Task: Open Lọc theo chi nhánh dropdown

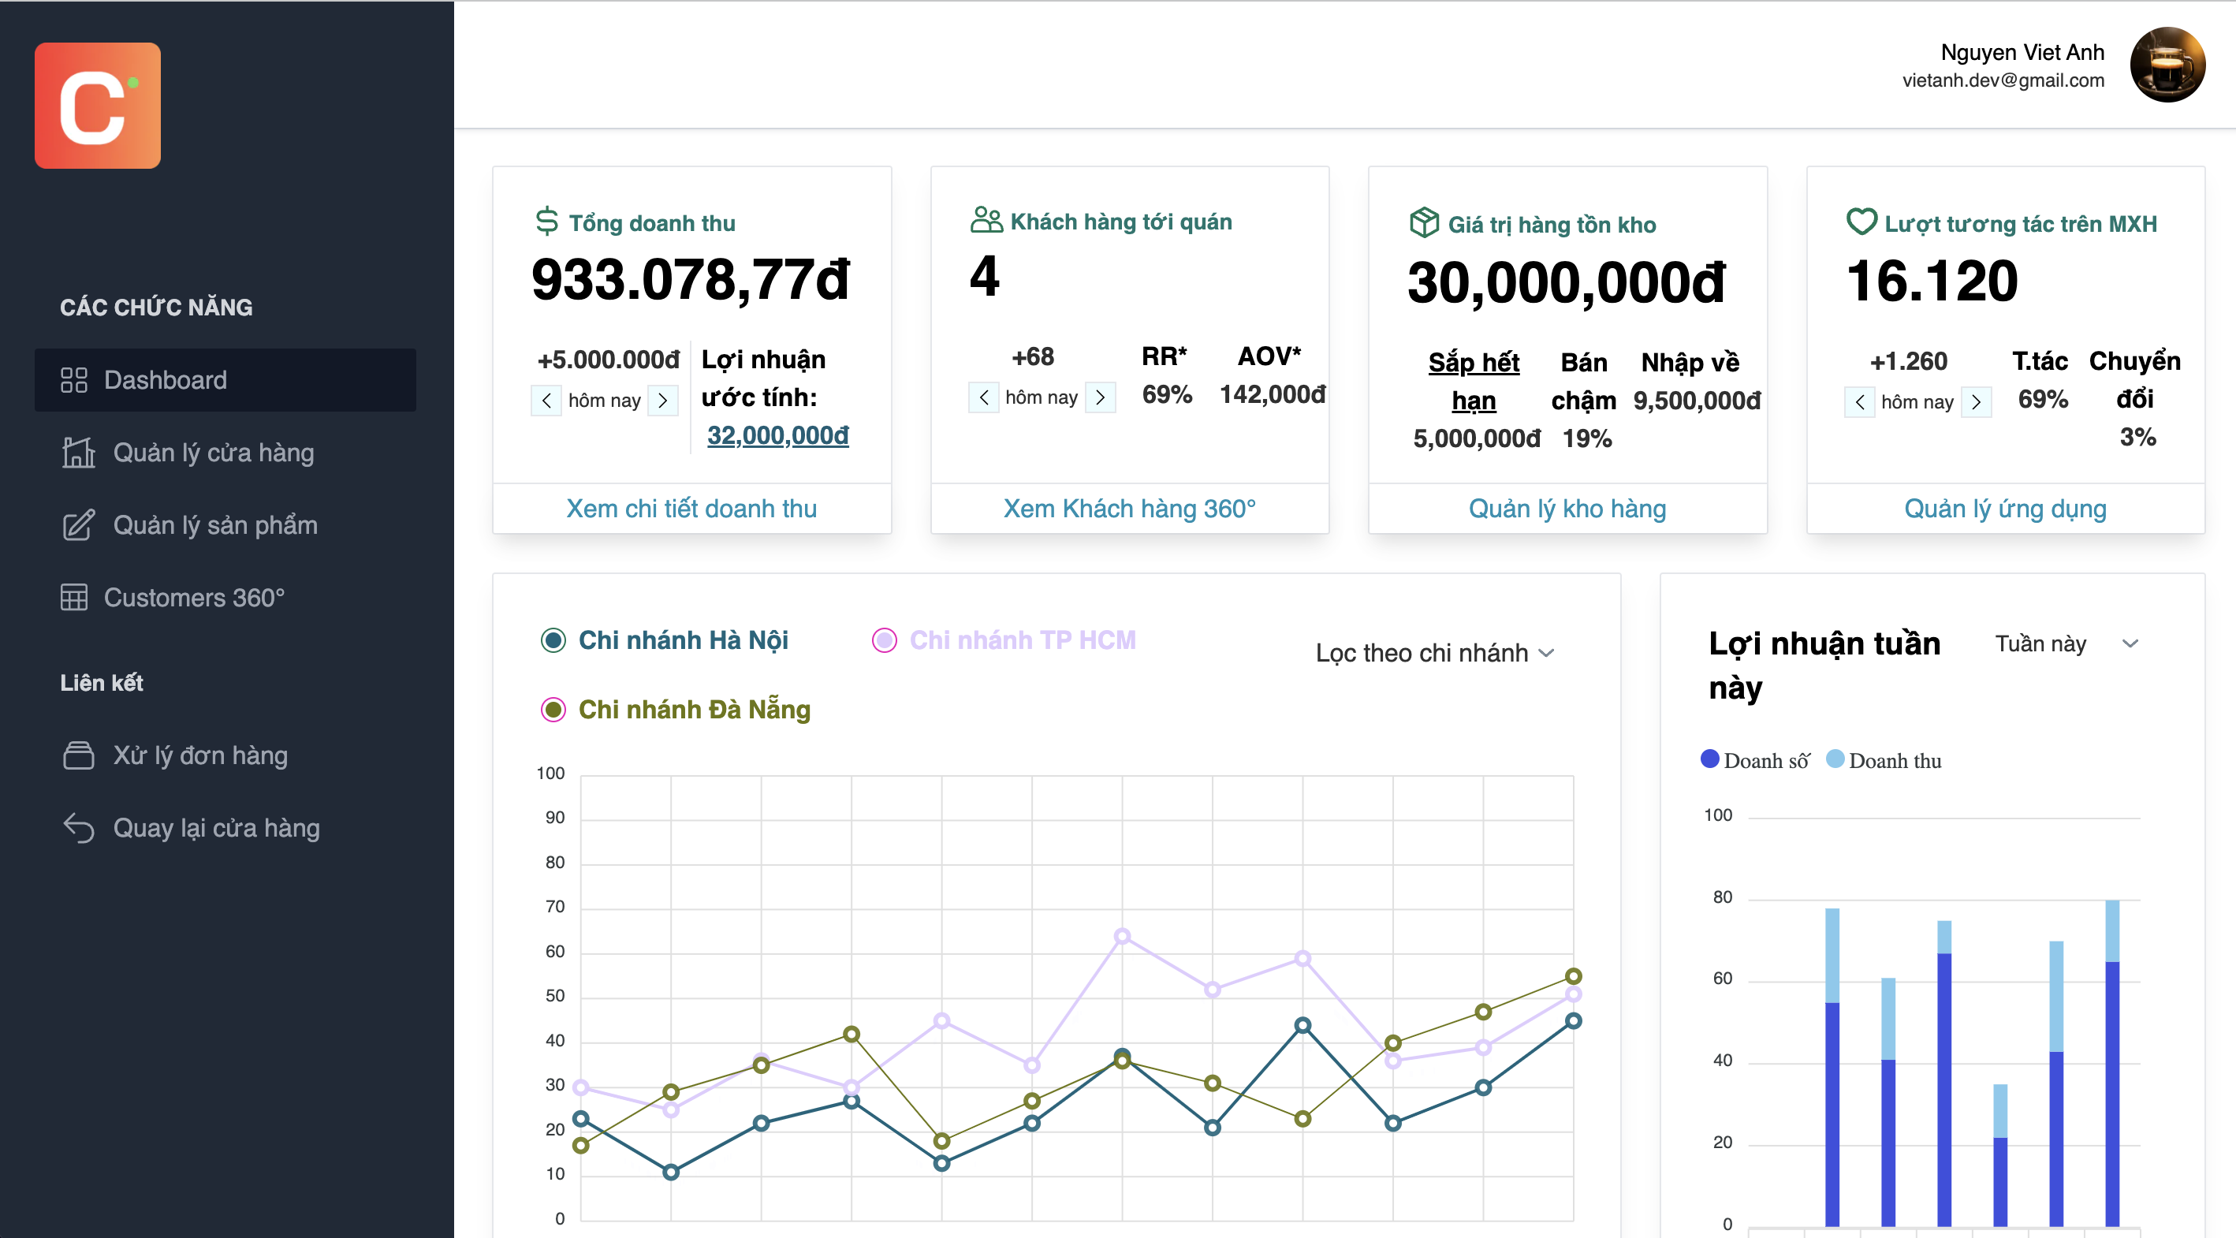Action: [1435, 653]
